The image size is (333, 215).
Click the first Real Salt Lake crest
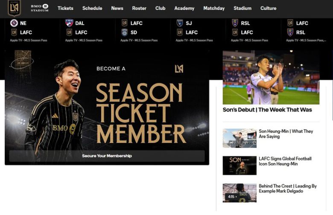pyautogui.click(x=235, y=23)
